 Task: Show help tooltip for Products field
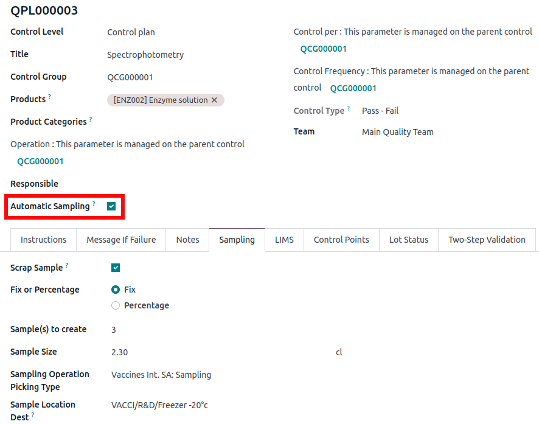pyautogui.click(x=50, y=97)
